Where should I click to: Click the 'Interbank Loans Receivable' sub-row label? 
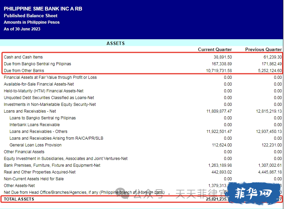tap(34, 125)
